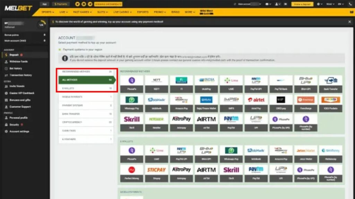Switch to E-Wallets category
This screenshot has width=355, height=199.
pos(86,88)
